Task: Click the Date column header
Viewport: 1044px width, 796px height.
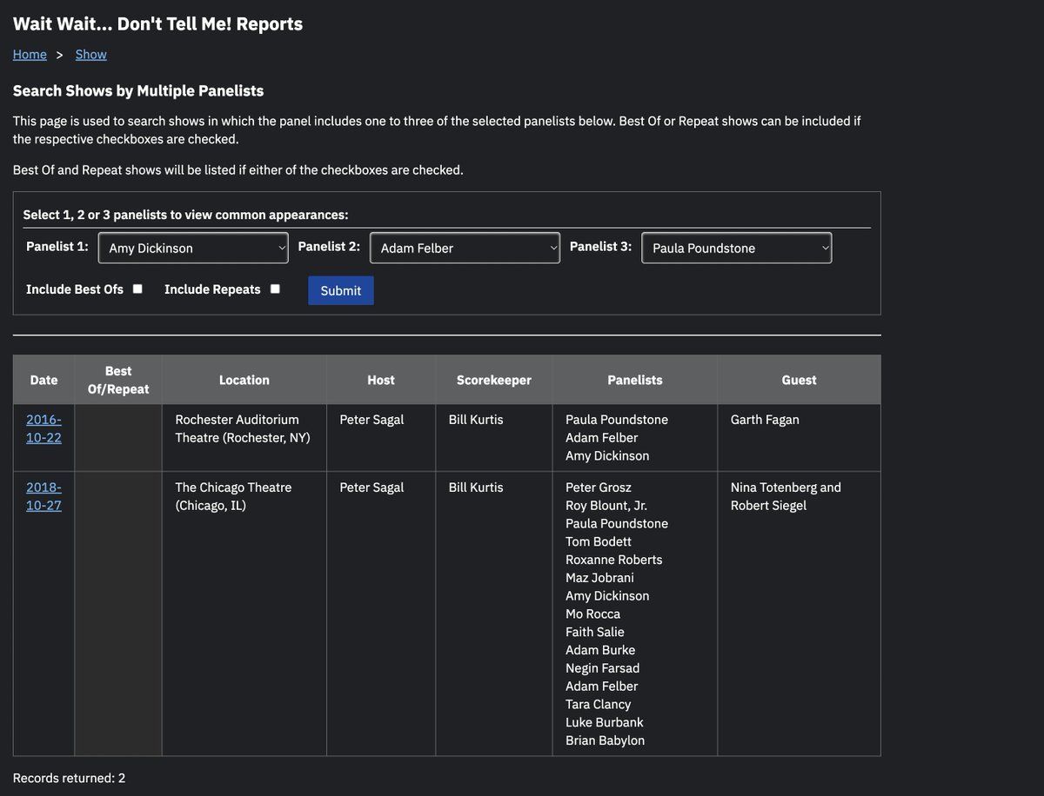Action: [43, 380]
